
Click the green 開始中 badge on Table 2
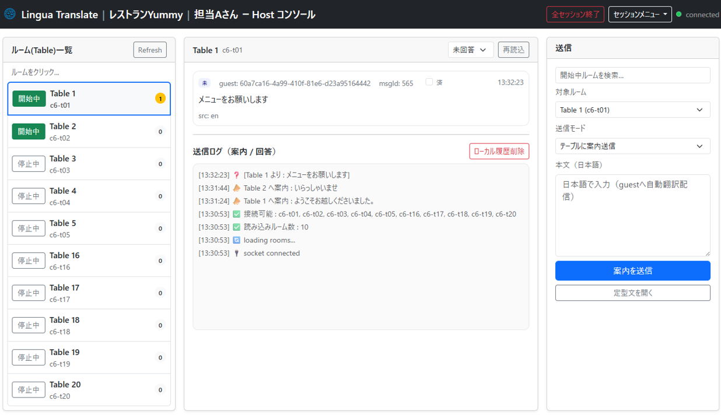coord(28,131)
